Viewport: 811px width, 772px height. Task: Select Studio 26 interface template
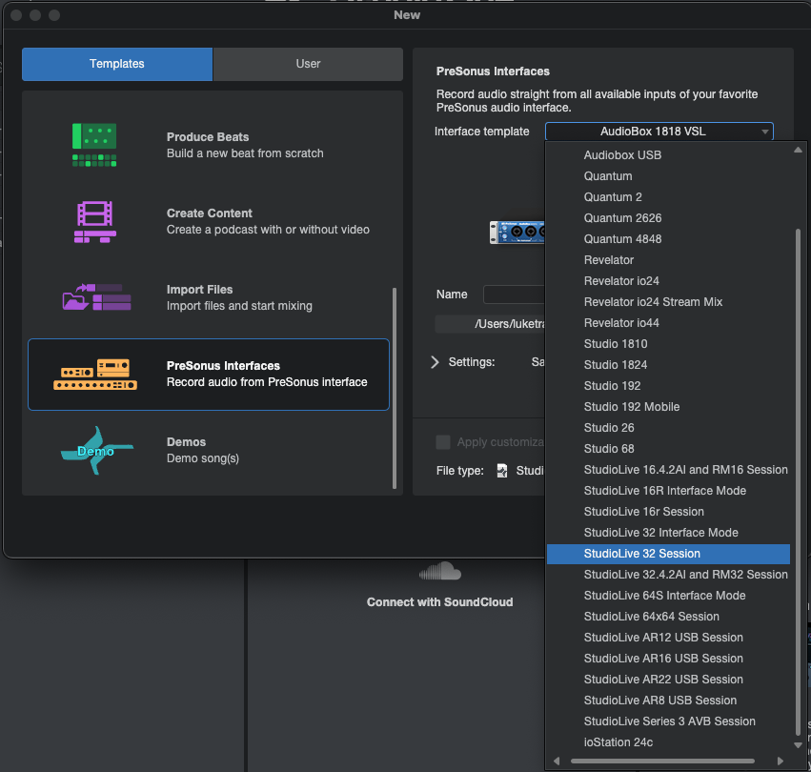tap(668, 428)
